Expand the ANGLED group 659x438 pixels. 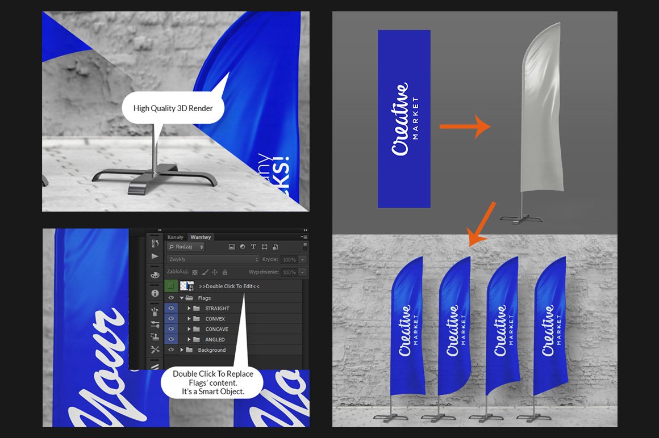pyautogui.click(x=189, y=339)
